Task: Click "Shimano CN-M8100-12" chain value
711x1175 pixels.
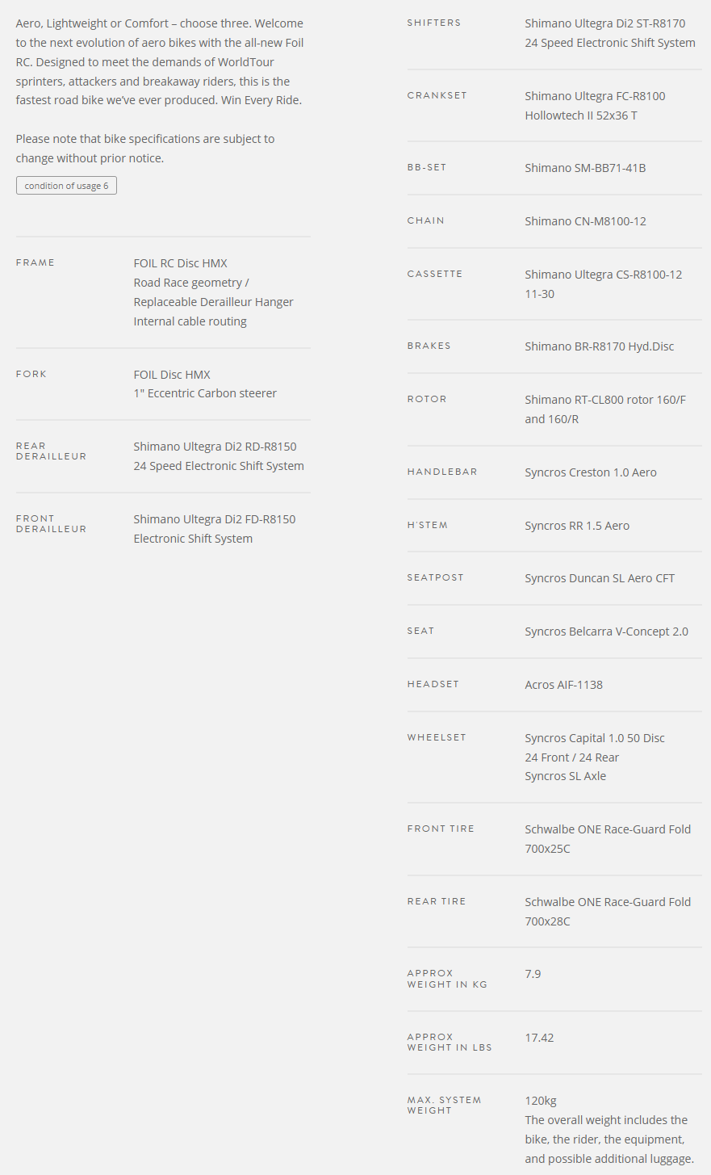Action: pos(585,221)
